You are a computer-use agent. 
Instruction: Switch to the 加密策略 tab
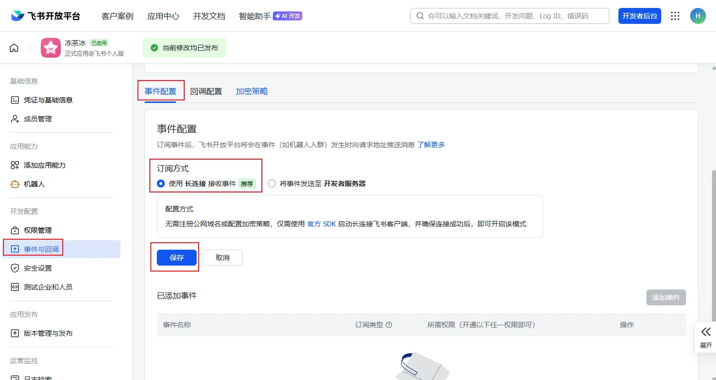click(252, 92)
